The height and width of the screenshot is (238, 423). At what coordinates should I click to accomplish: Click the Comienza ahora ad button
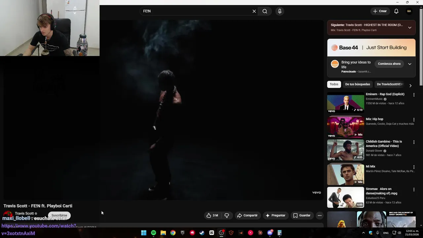point(389,64)
